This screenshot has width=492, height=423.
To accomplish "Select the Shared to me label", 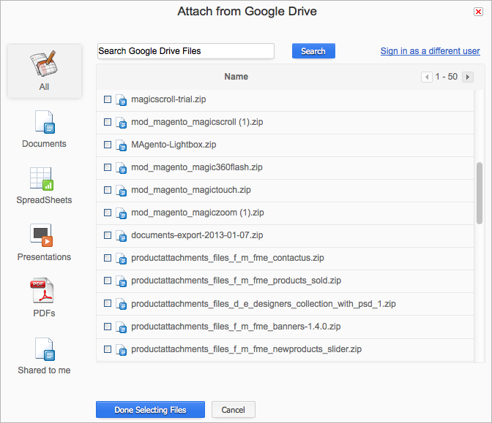I will (44, 370).
